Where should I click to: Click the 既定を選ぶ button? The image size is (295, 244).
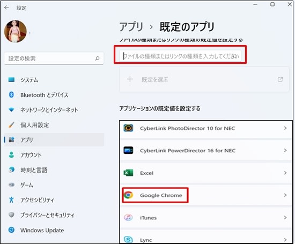[204, 79]
